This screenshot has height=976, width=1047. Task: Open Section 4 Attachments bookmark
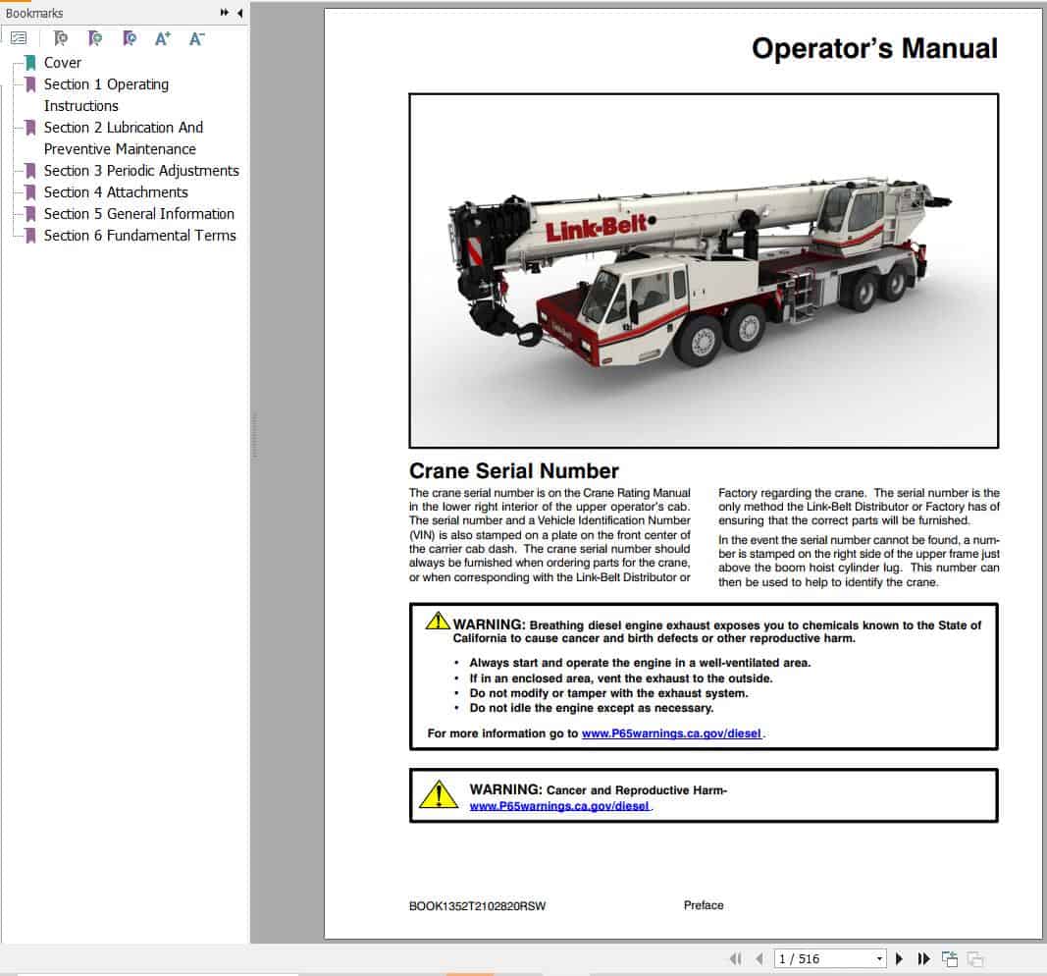[117, 191]
